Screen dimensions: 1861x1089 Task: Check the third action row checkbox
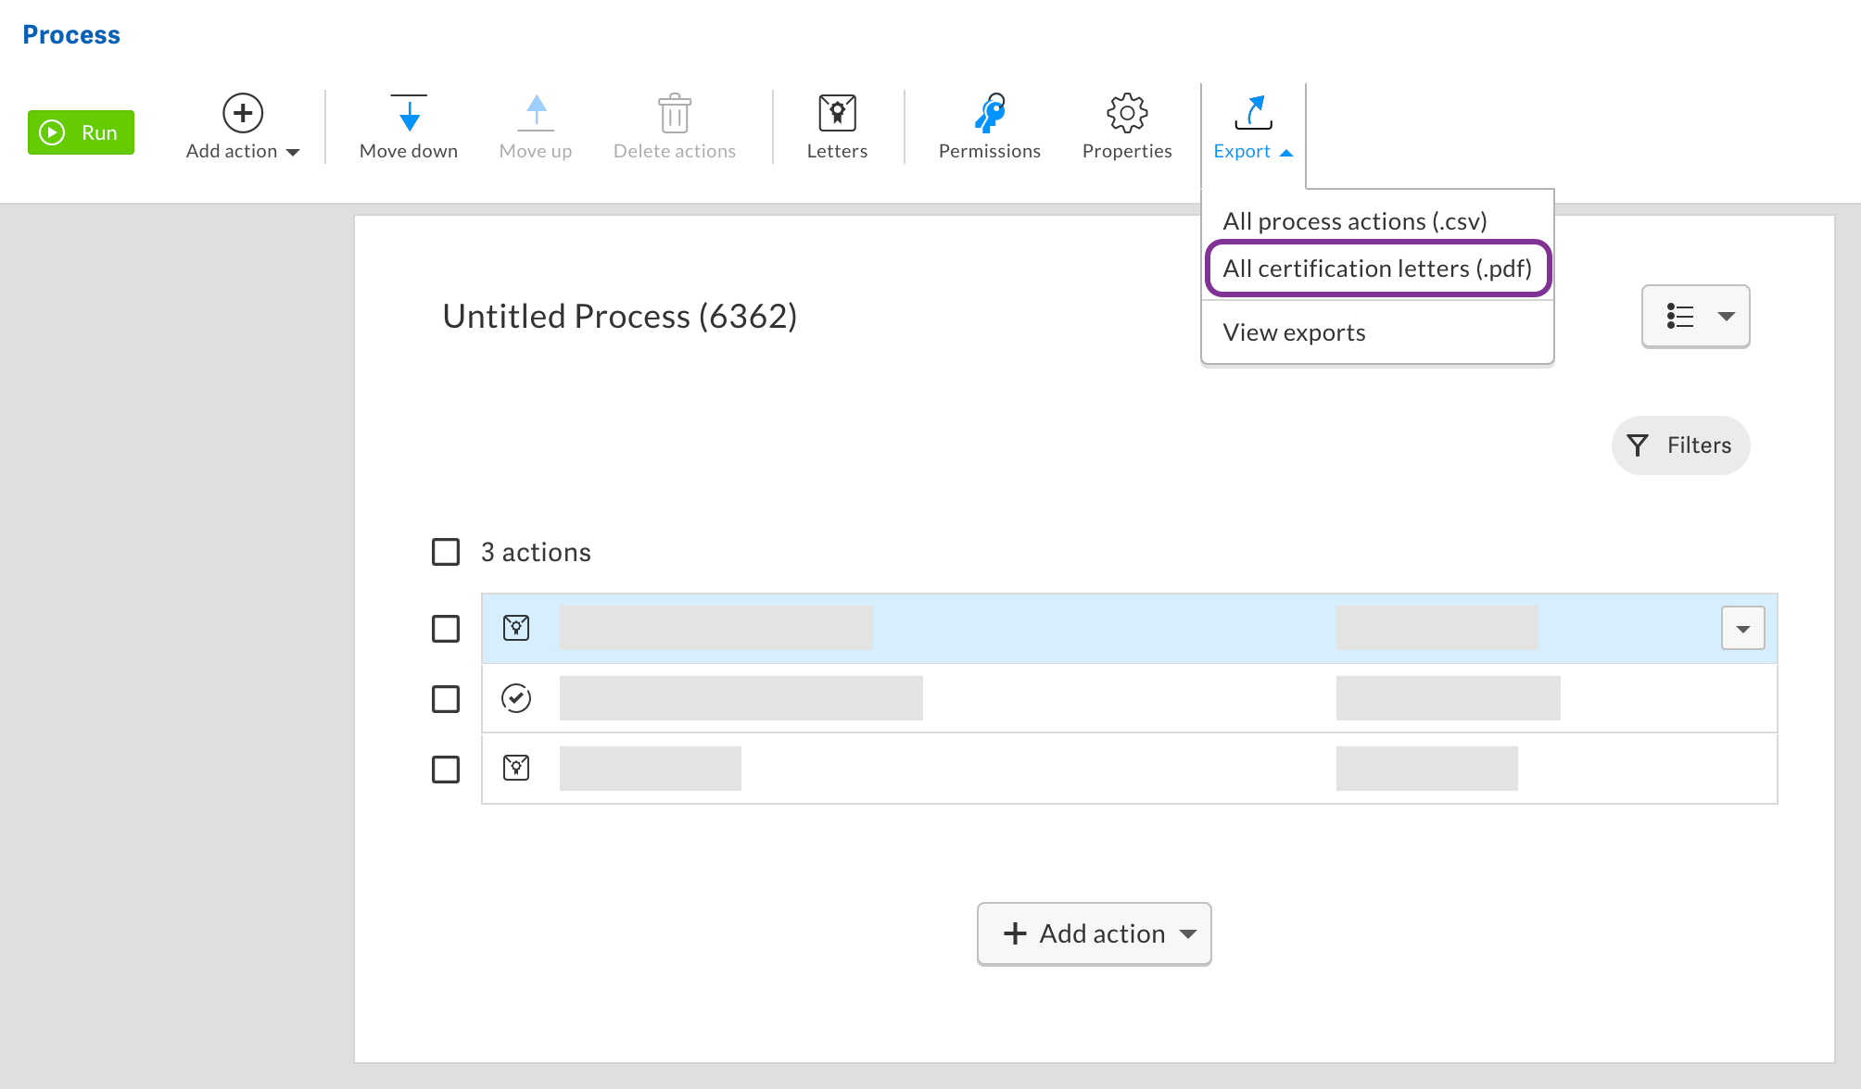[446, 770]
